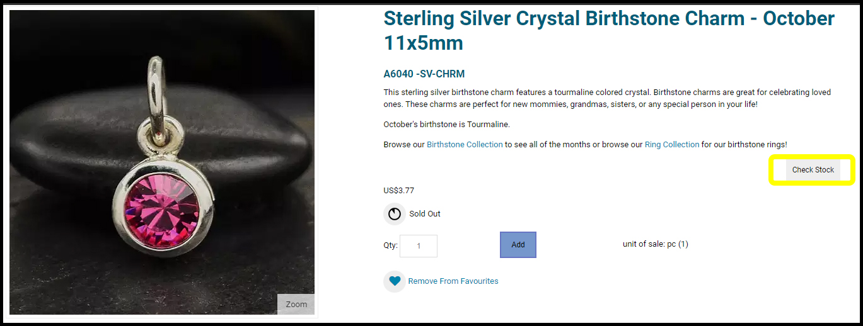This screenshot has width=863, height=326.
Task: Click the US$3.77 price text
Action: tap(398, 191)
